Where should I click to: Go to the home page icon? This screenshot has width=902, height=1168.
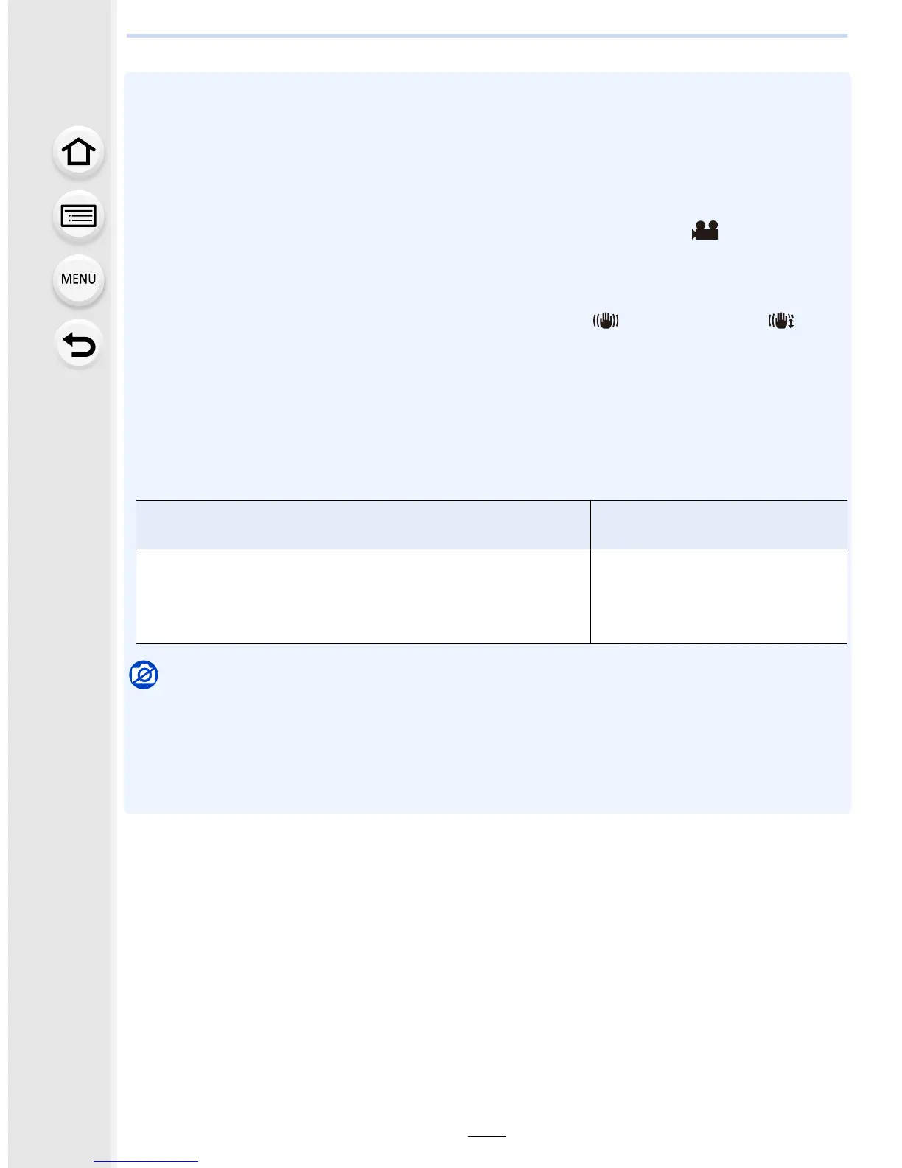click(78, 153)
